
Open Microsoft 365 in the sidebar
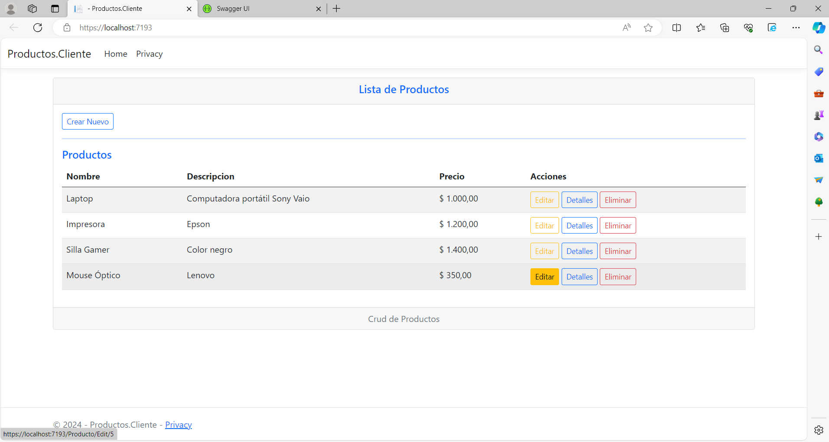(818, 136)
